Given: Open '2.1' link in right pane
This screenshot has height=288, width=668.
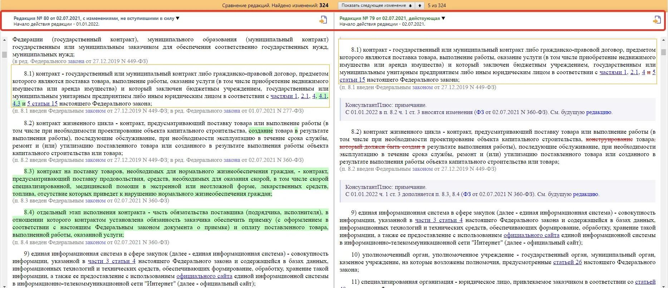Looking at the screenshot, I should [x=634, y=72].
